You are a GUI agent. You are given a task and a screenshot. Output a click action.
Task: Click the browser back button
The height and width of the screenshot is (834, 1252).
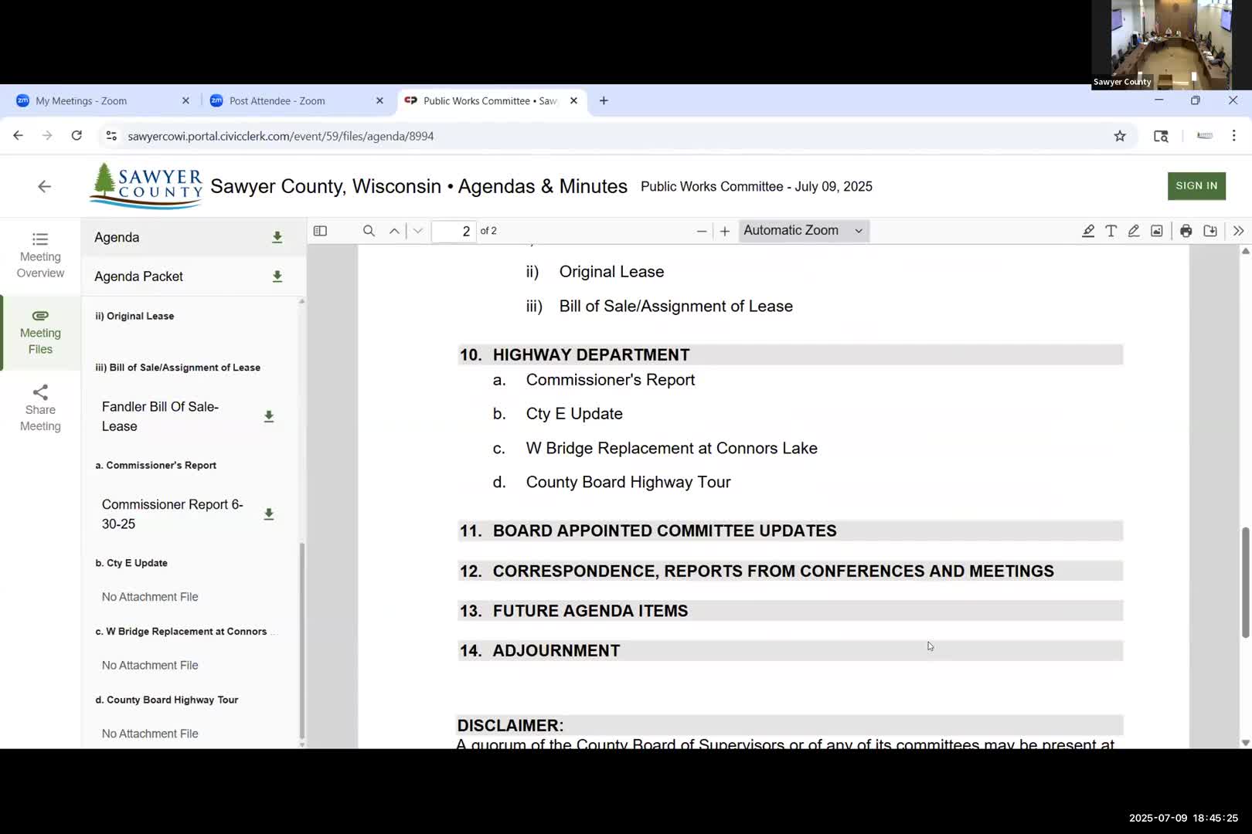click(18, 136)
